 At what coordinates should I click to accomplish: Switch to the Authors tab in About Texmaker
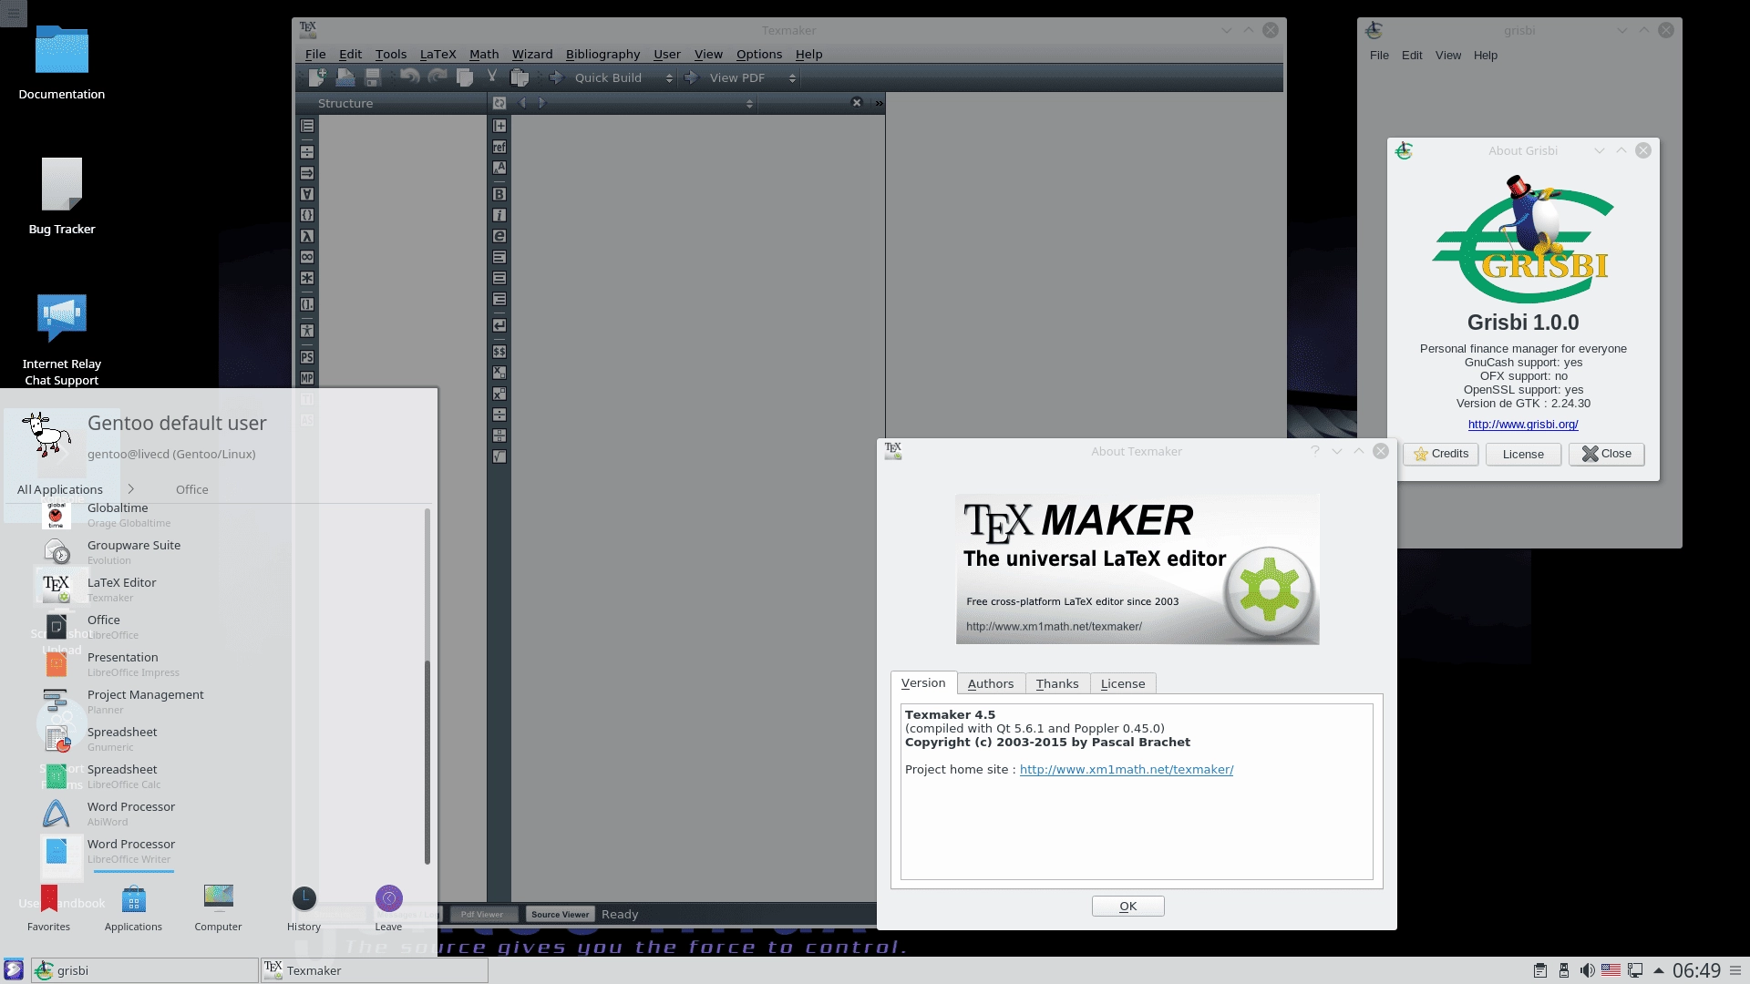point(991,683)
